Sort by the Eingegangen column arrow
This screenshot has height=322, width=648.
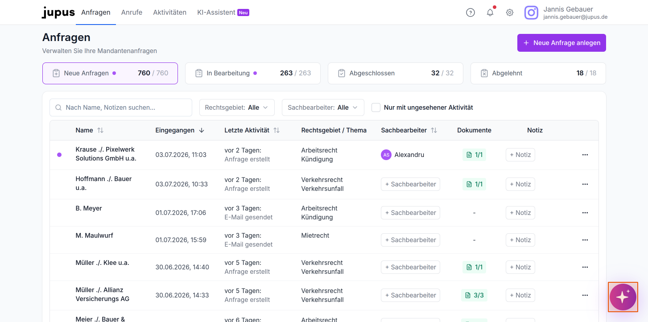202,130
